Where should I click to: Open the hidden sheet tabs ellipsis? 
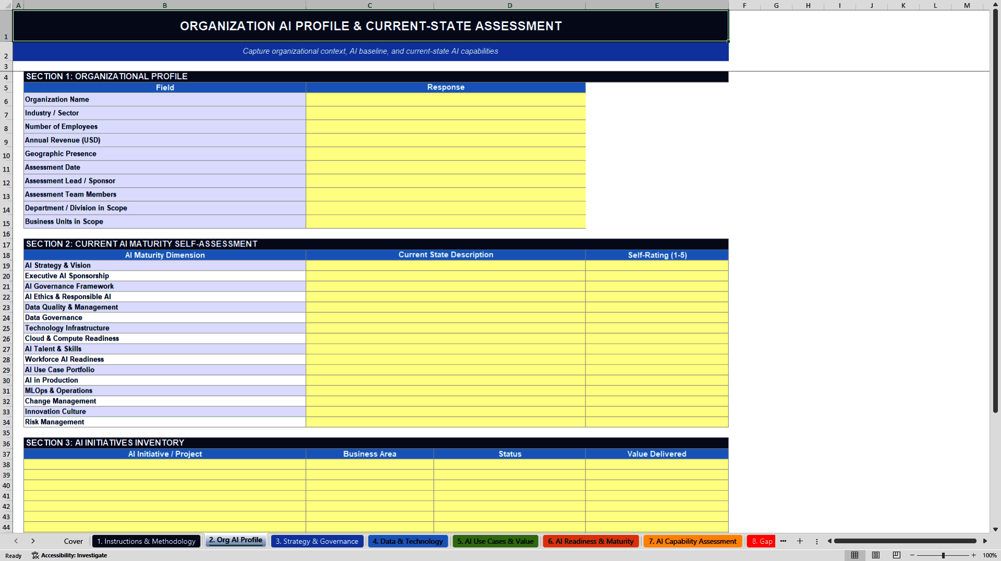tap(783, 541)
